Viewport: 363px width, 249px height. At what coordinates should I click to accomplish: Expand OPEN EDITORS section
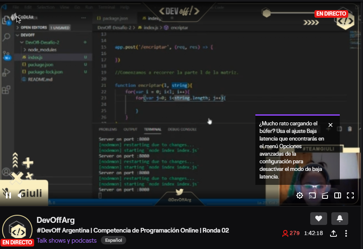tap(34, 27)
